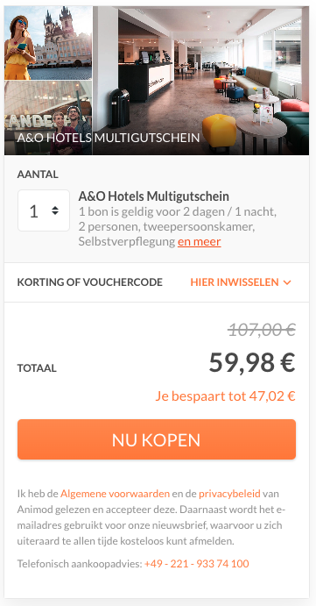The image size is (316, 606).
Task: Click the TOTAAL label
Action: click(37, 368)
